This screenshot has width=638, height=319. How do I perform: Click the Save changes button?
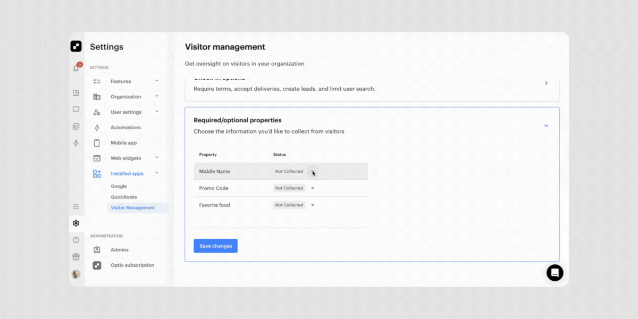(215, 246)
